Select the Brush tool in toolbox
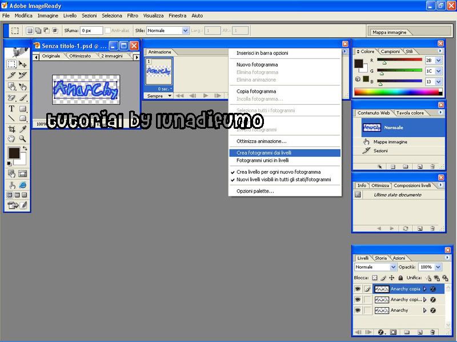This screenshot has height=342, width=457. tap(22, 97)
